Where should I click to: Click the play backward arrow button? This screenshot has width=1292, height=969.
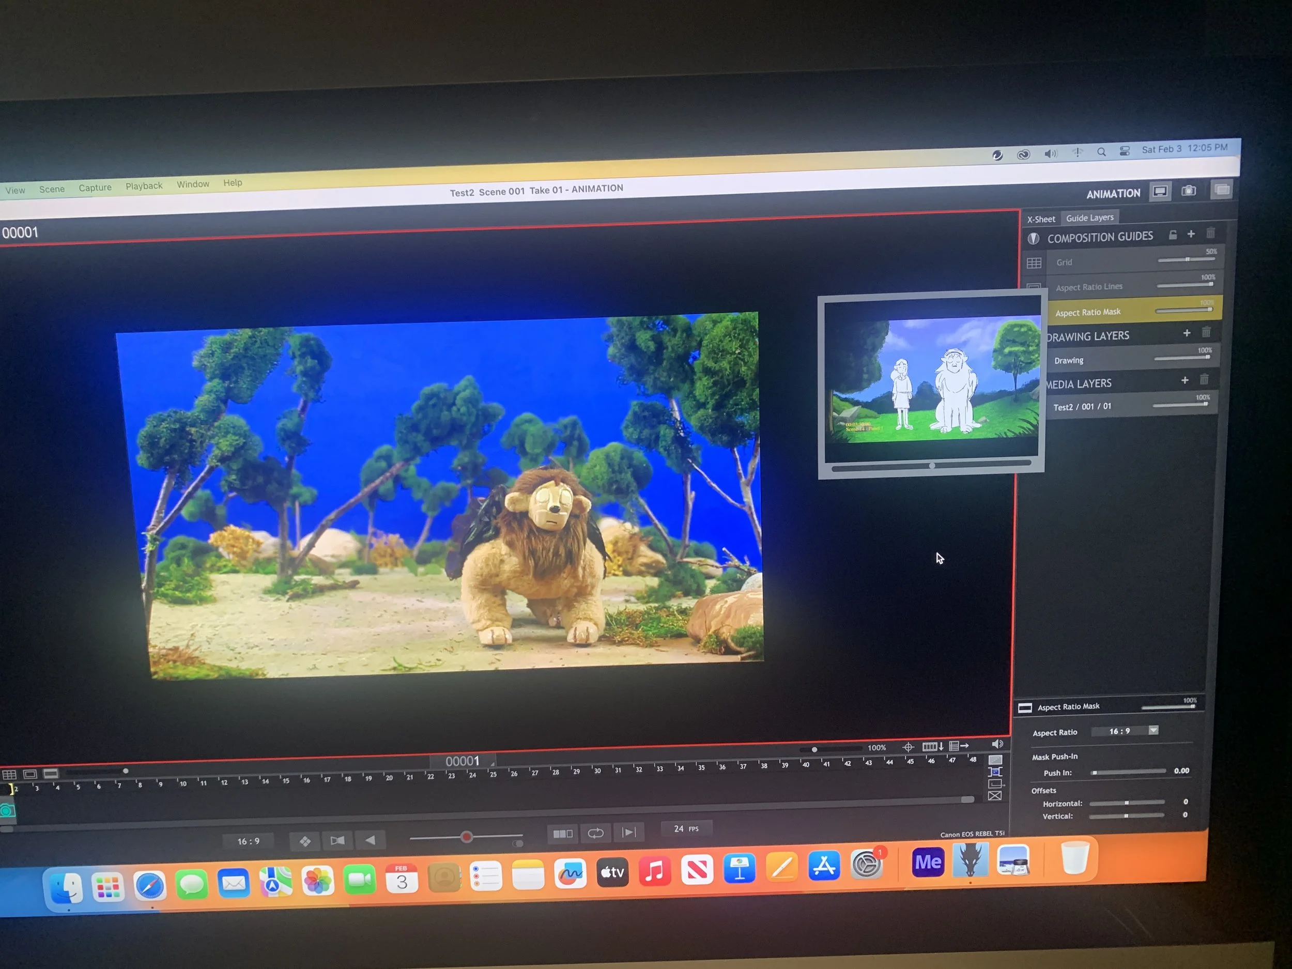(371, 840)
